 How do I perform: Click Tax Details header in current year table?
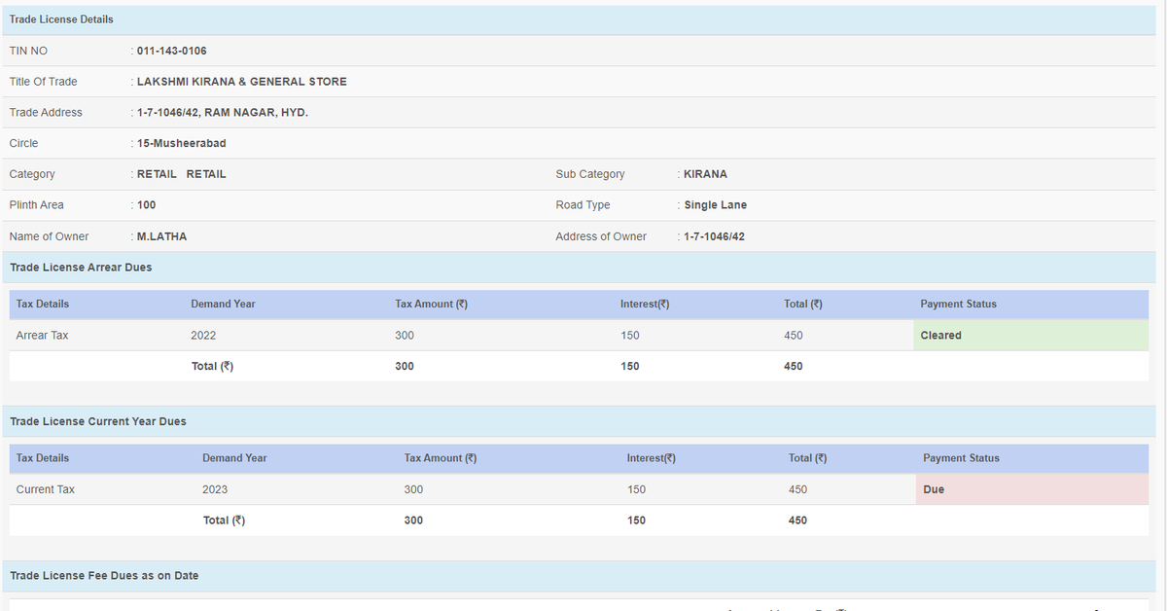click(x=43, y=458)
